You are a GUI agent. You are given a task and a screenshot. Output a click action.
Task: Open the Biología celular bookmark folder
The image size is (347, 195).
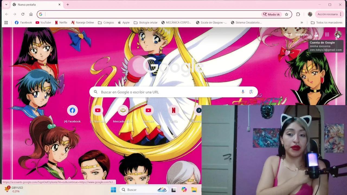(x=146, y=22)
